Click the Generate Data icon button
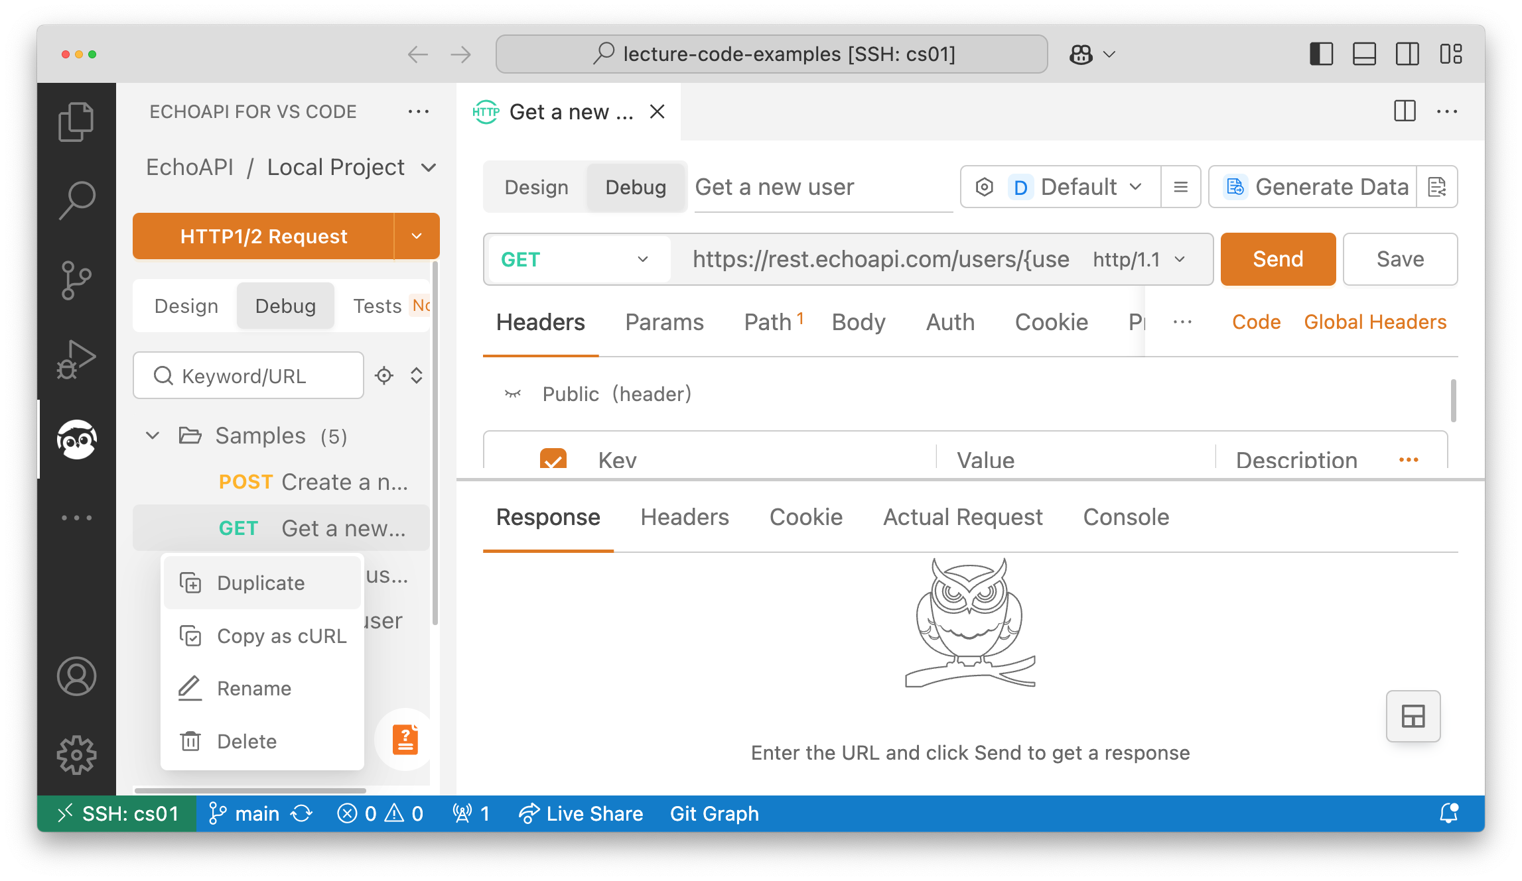The image size is (1522, 881). [1233, 187]
